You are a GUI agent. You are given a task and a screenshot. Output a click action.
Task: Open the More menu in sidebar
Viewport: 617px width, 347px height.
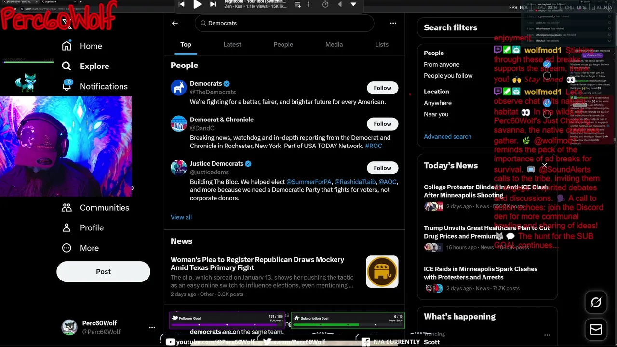(x=80, y=248)
